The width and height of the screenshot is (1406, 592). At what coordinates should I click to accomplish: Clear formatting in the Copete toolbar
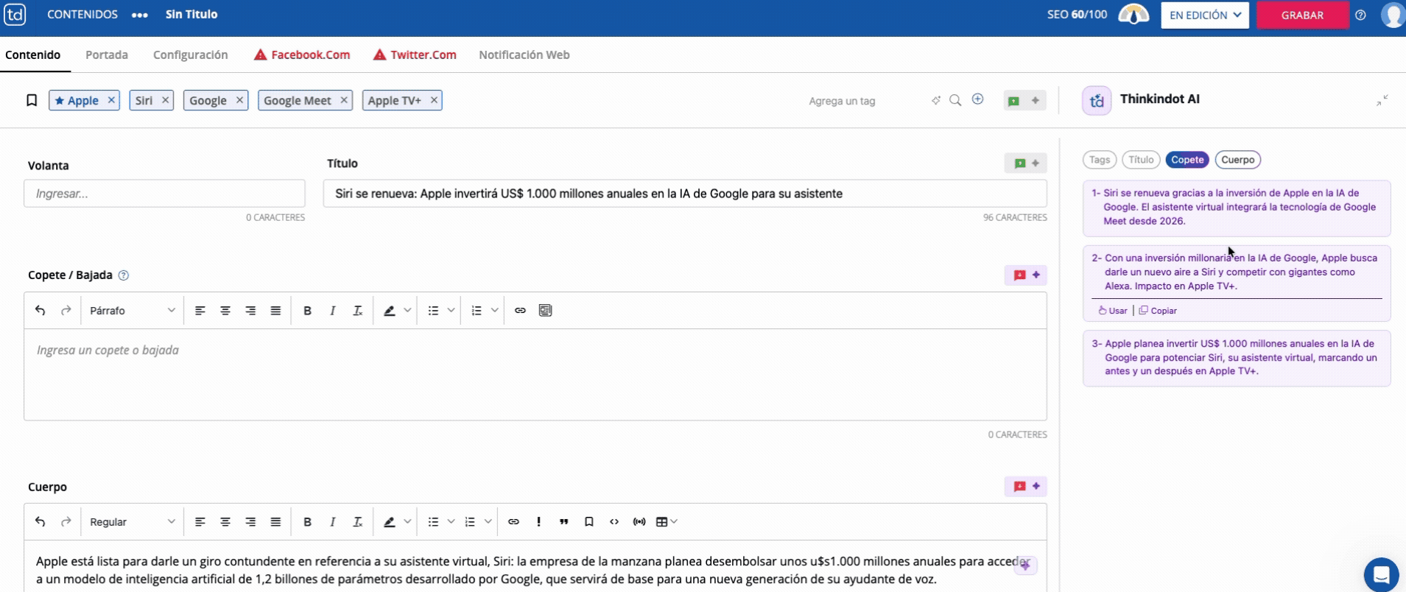pyautogui.click(x=357, y=311)
